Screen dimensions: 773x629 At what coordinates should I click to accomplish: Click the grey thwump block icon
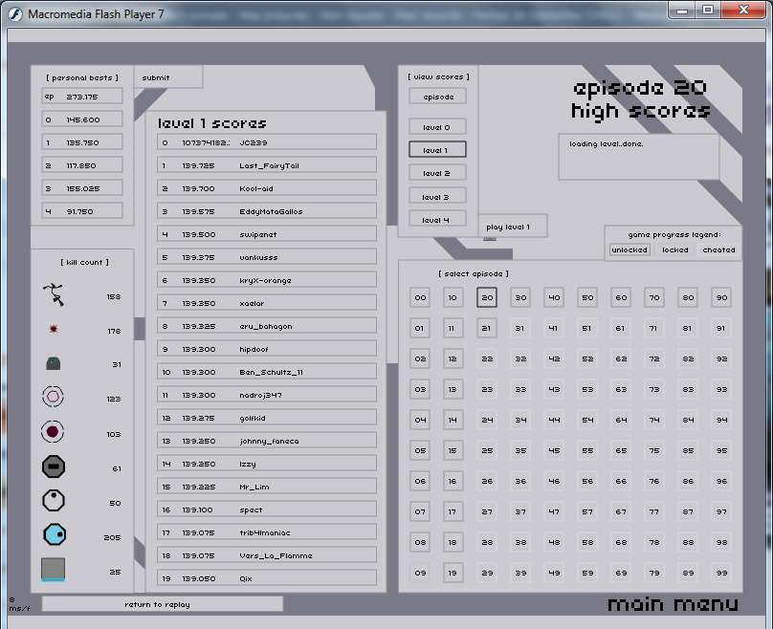(54, 363)
